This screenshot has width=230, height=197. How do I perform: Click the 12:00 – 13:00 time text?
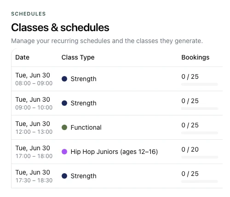click(x=34, y=132)
